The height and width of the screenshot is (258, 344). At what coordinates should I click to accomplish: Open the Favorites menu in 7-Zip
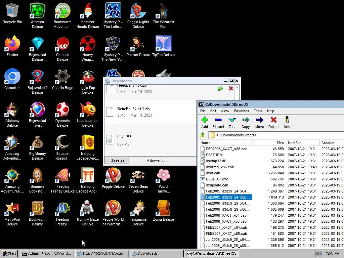tap(242, 111)
